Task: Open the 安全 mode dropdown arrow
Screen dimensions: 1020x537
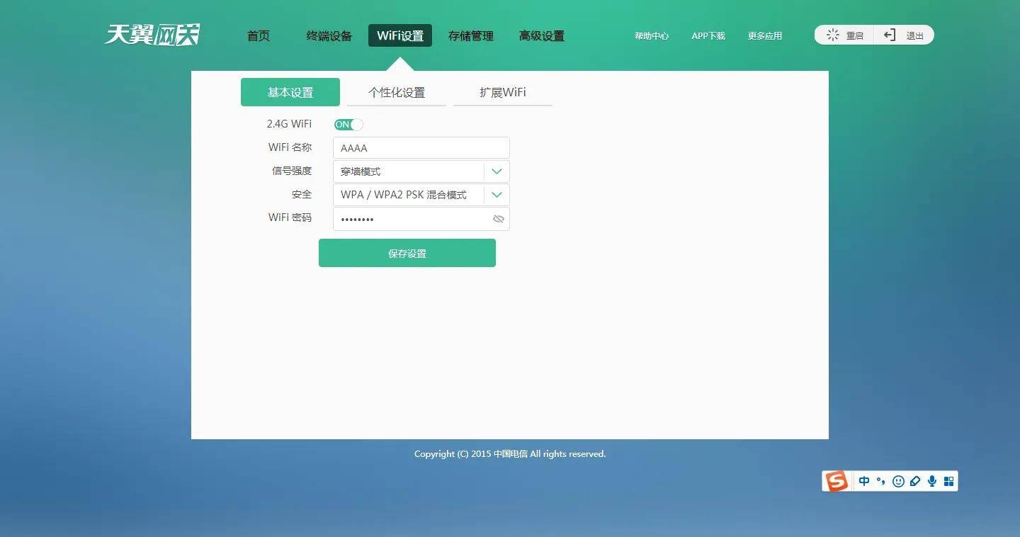Action: point(497,195)
